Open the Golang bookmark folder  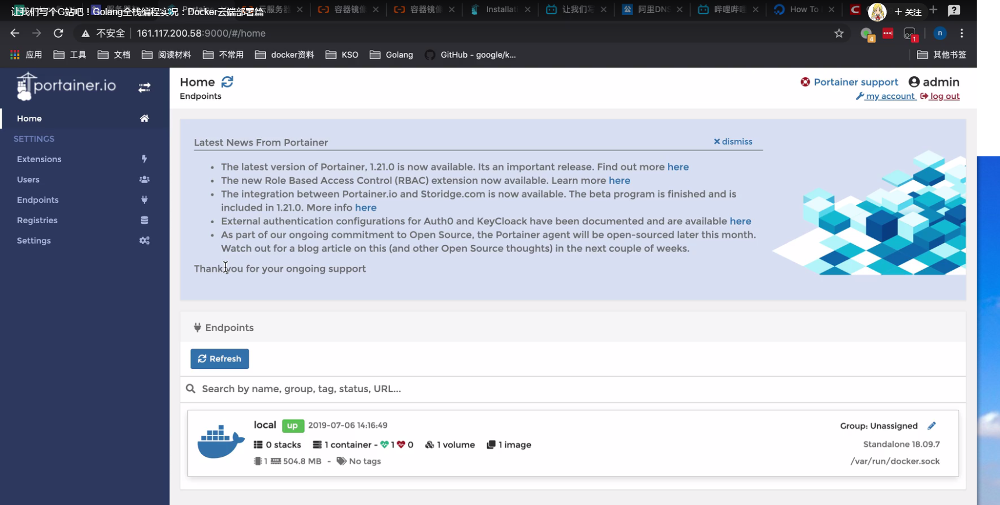[x=391, y=55]
